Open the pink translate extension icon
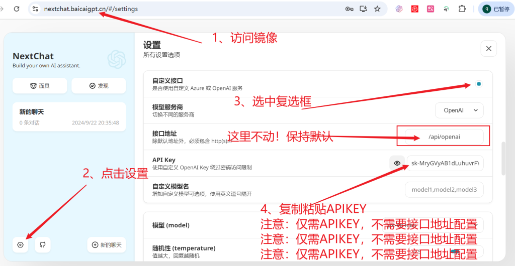Image resolution: width=515 pixels, height=266 pixels. pos(431,9)
